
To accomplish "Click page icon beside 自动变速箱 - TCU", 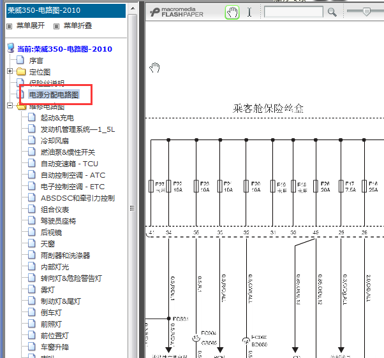I will click(32, 163).
